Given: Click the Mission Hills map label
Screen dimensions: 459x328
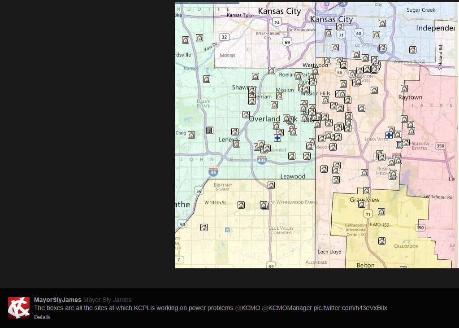Looking at the screenshot, I should (x=315, y=93).
